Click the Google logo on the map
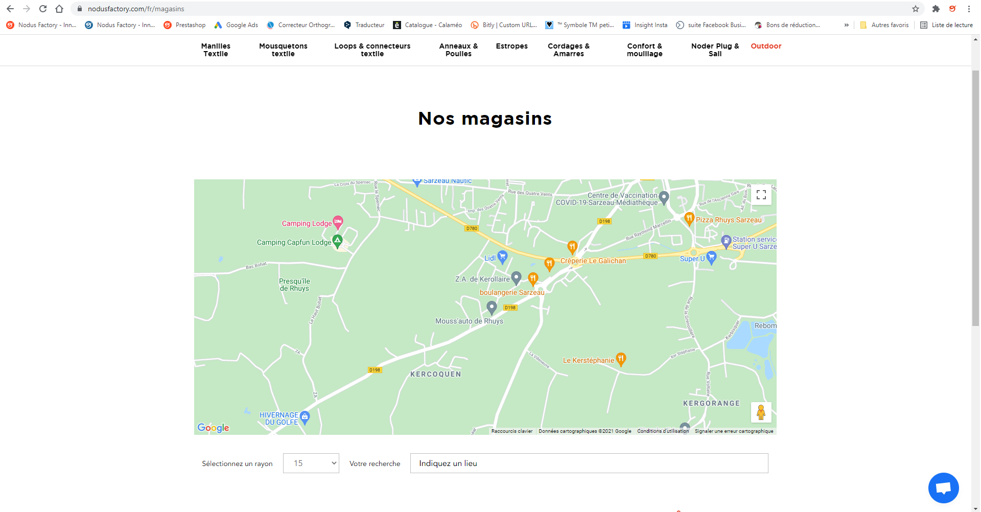Image resolution: width=981 pixels, height=512 pixels. pos(213,428)
